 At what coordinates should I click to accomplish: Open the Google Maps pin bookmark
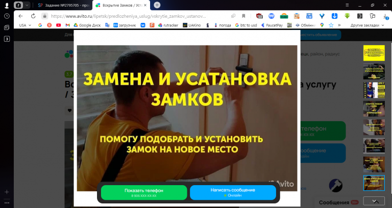click(x=322, y=25)
